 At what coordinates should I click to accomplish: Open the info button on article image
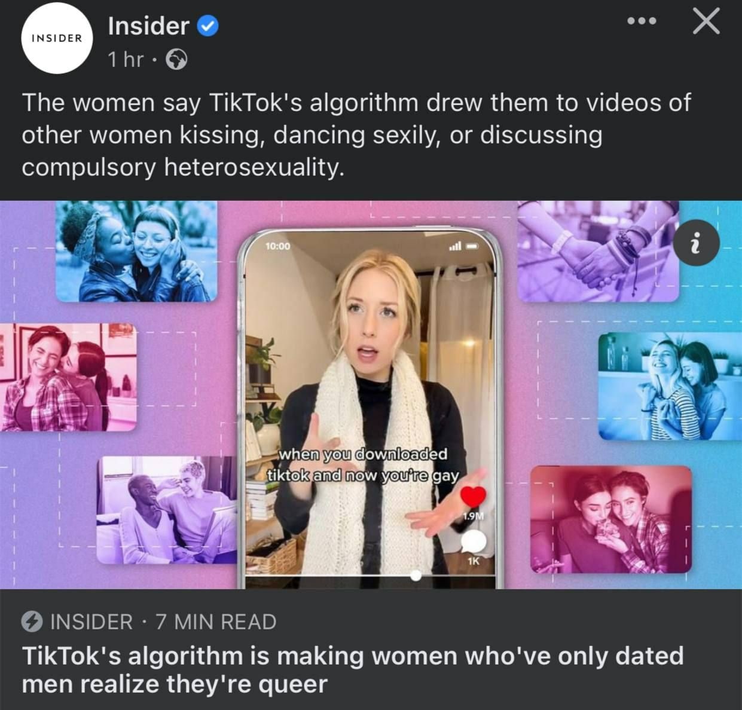[696, 243]
